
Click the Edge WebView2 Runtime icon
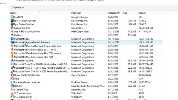pyautogui.click(x=12, y=42)
